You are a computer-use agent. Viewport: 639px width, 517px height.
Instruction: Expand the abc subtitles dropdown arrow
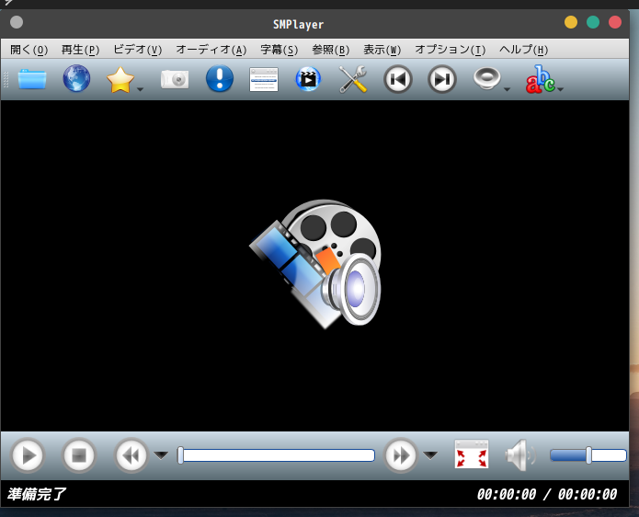(560, 89)
